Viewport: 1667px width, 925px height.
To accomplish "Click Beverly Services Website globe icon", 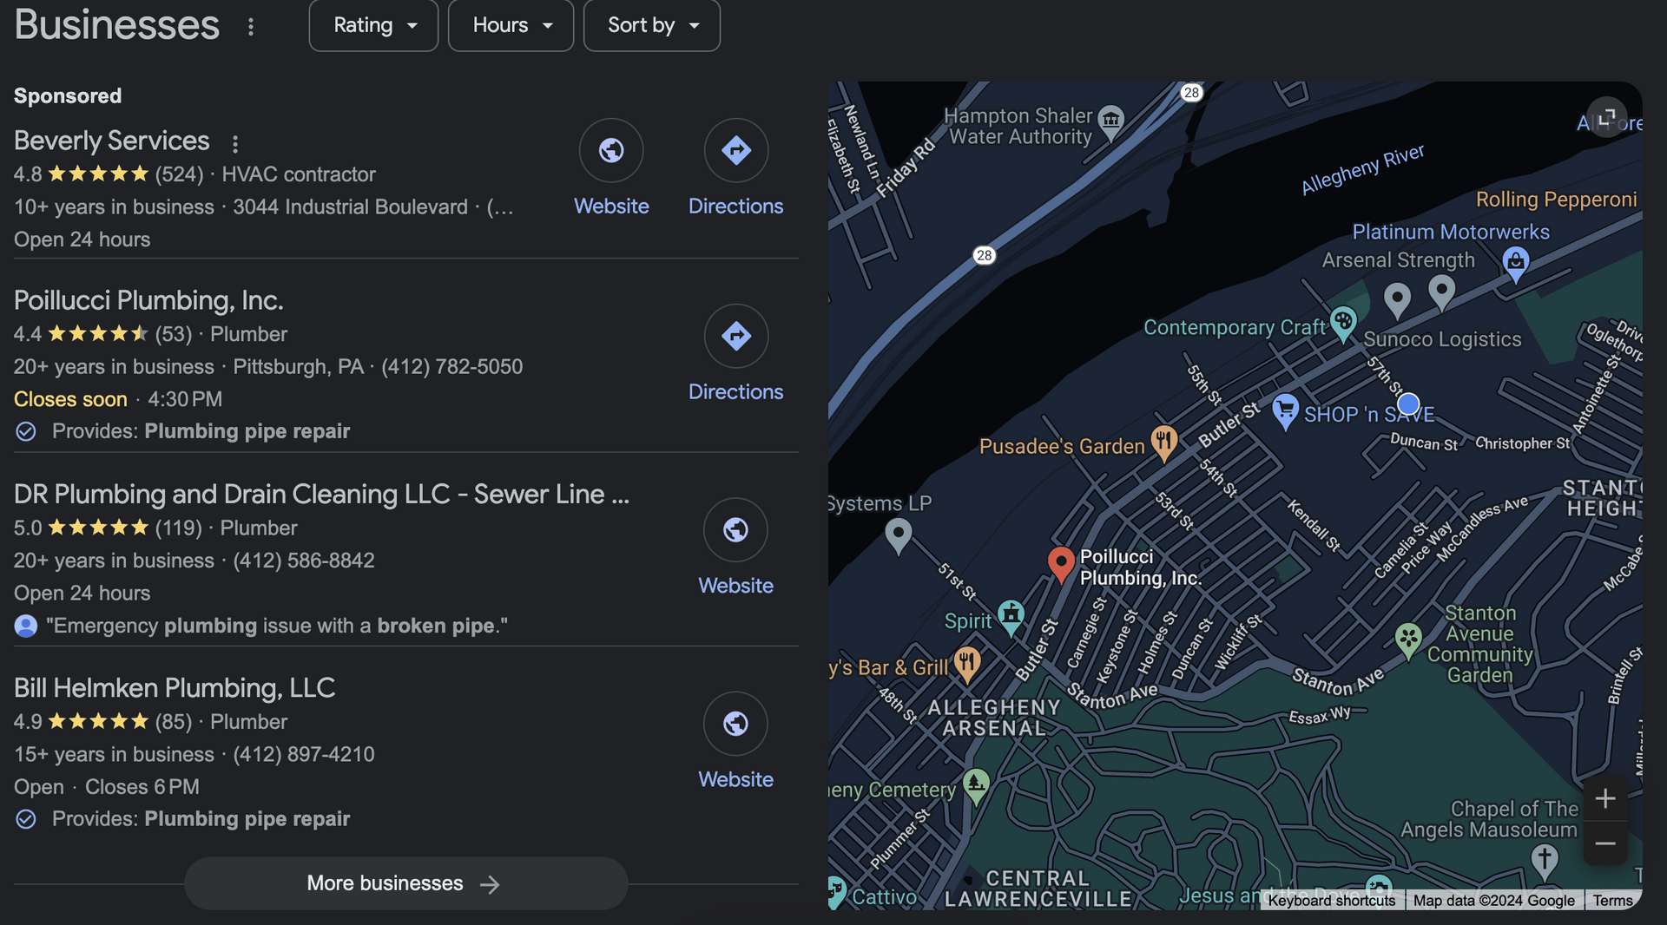I will [x=611, y=150].
